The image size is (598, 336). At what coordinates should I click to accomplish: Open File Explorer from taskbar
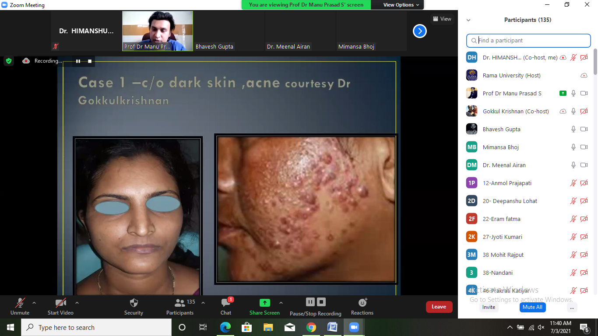coord(268,327)
